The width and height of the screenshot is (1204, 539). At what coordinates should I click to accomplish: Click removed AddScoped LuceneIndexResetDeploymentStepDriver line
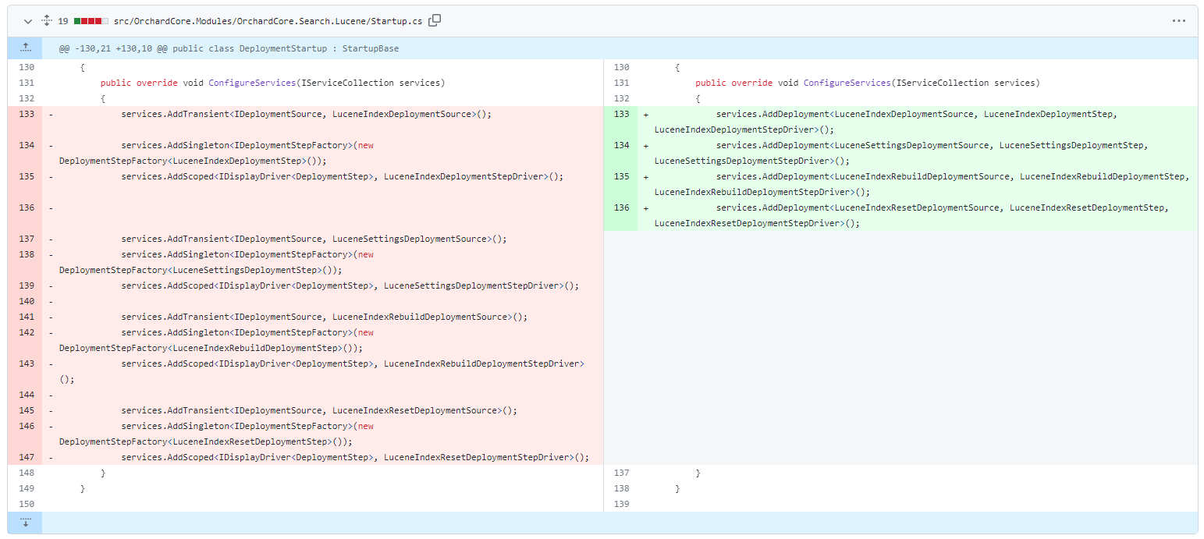355,457
